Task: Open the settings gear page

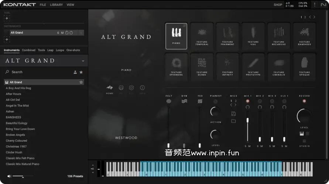Action: tap(131, 88)
